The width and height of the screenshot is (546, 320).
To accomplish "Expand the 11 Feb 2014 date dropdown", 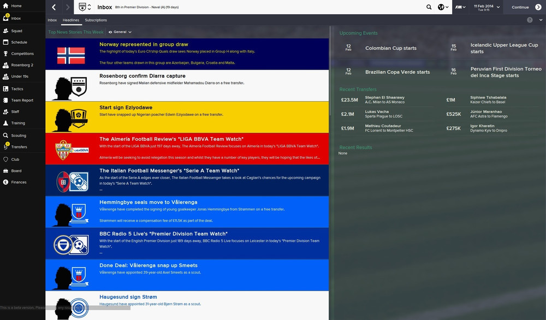I will click(486, 7).
